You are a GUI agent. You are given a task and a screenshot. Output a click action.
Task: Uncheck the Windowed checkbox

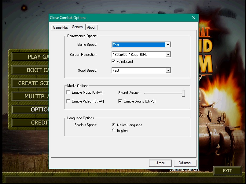113,61
